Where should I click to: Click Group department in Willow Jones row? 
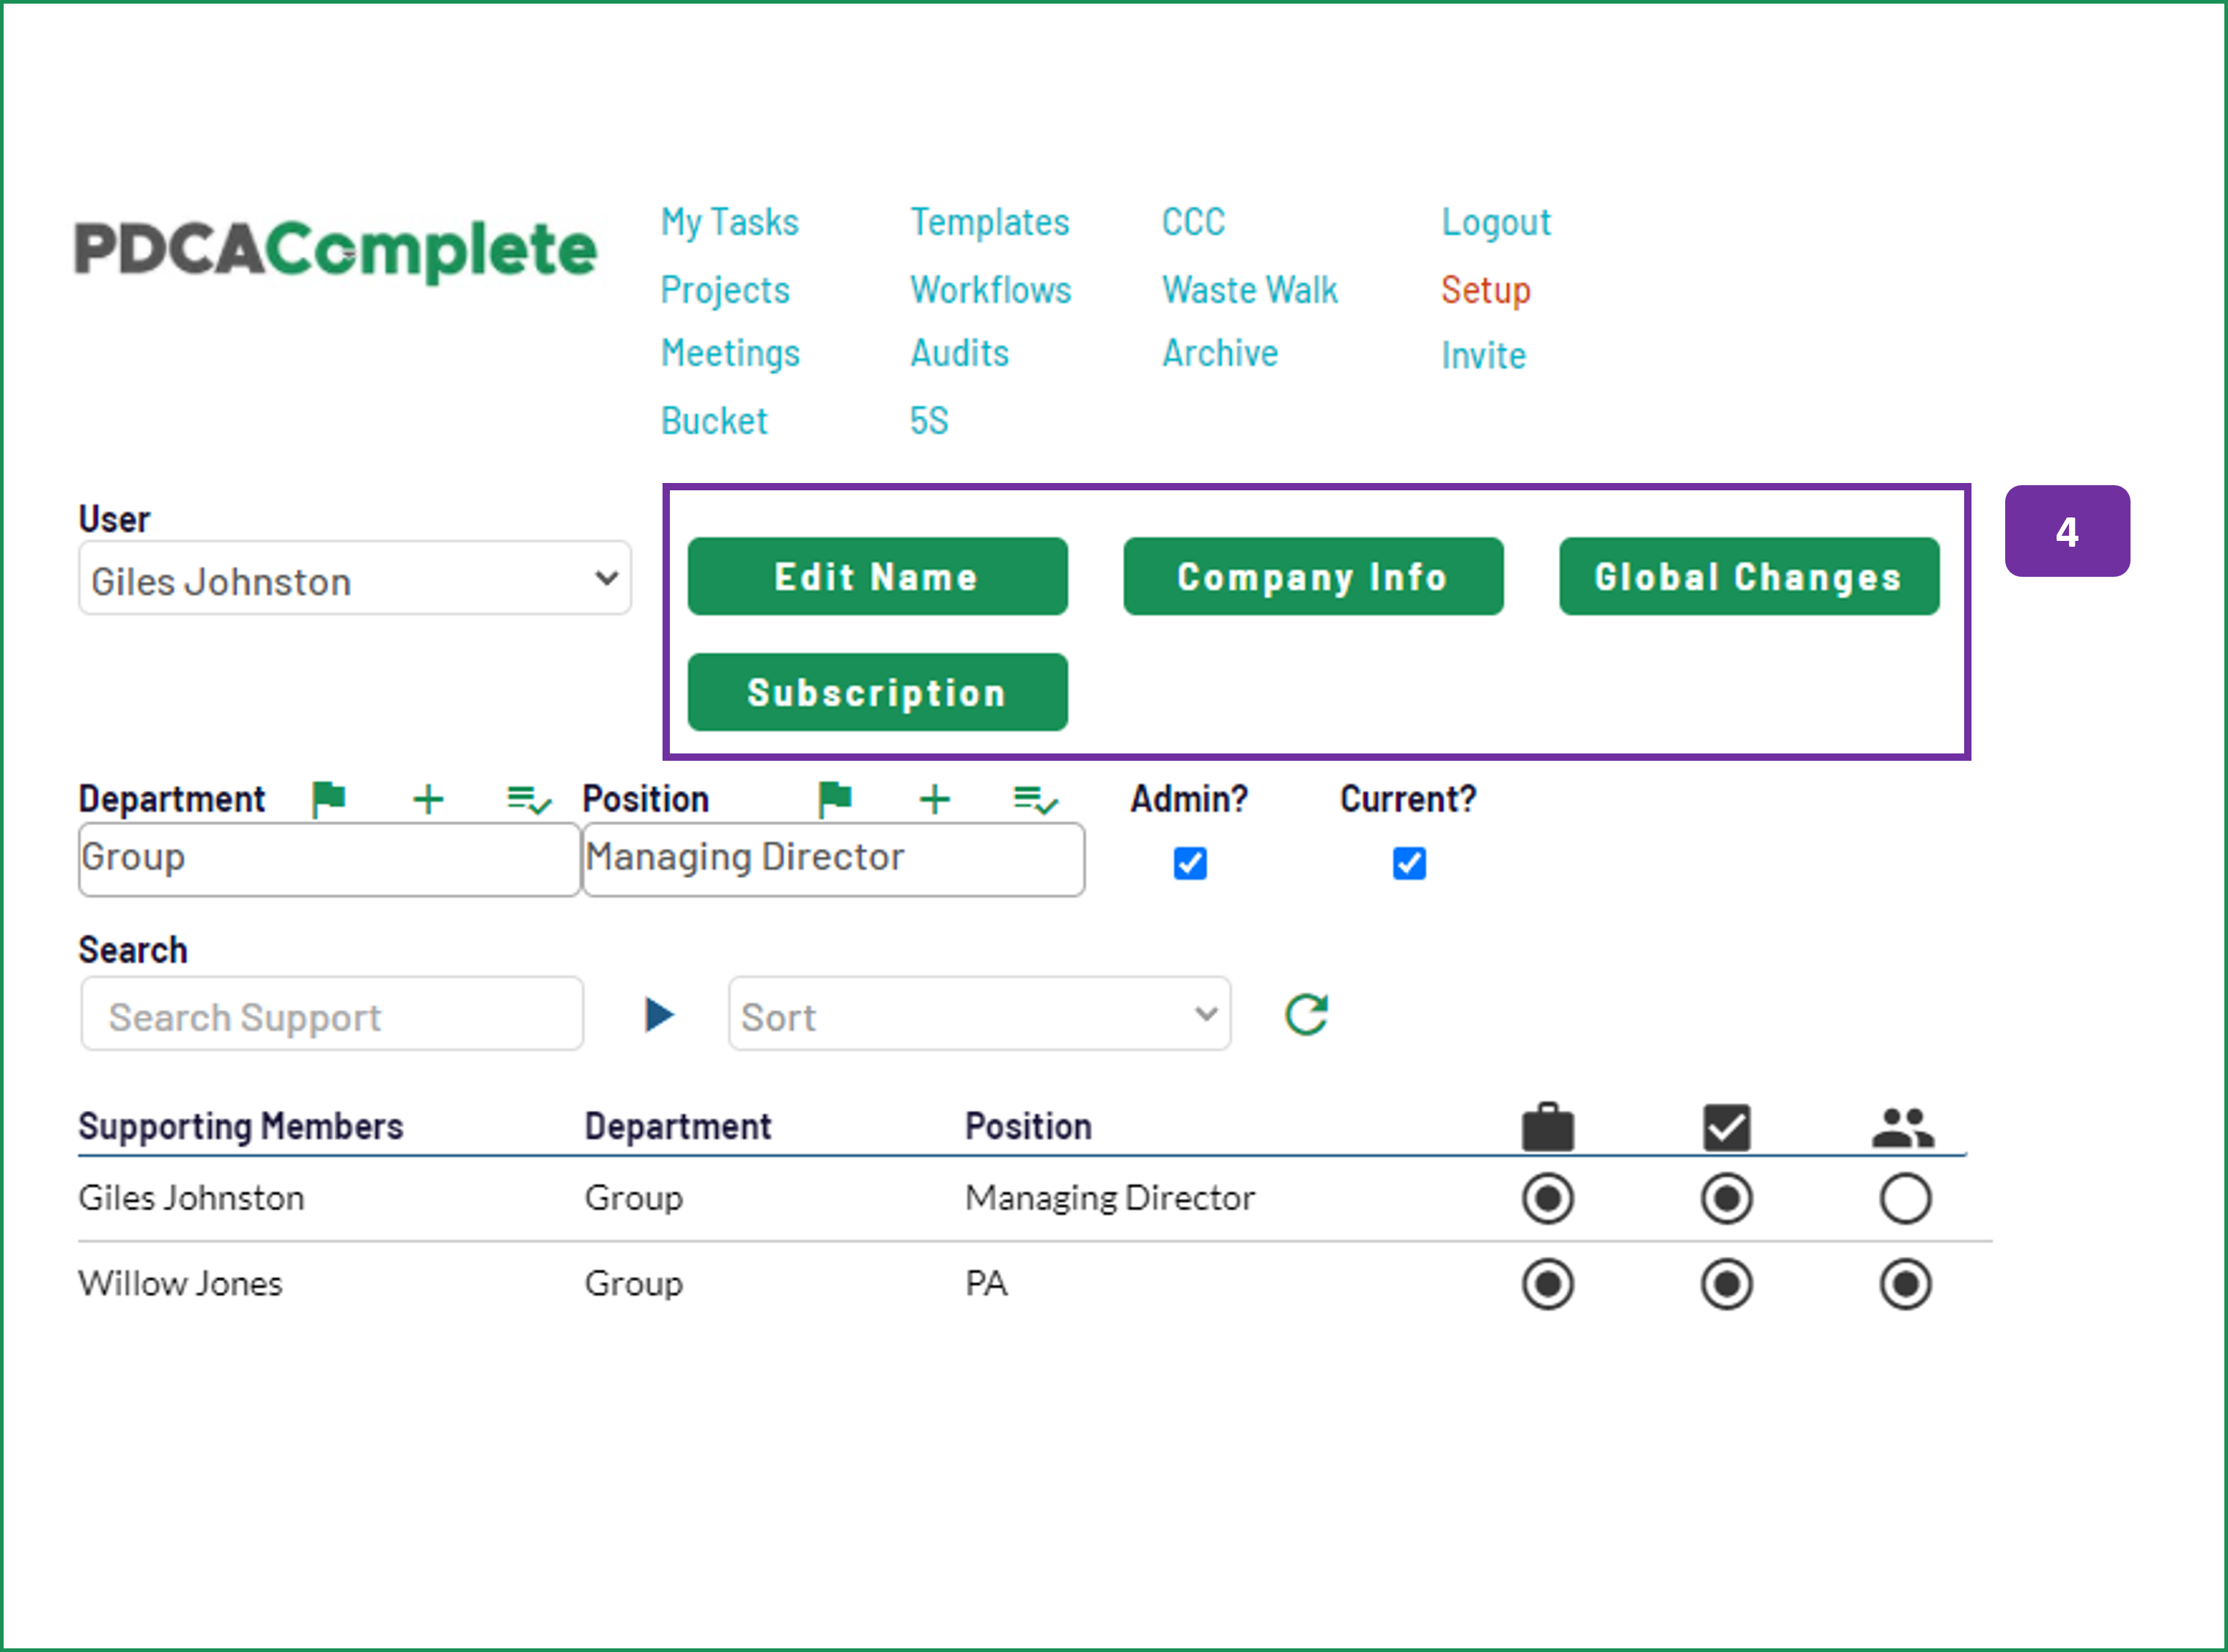tap(633, 1284)
